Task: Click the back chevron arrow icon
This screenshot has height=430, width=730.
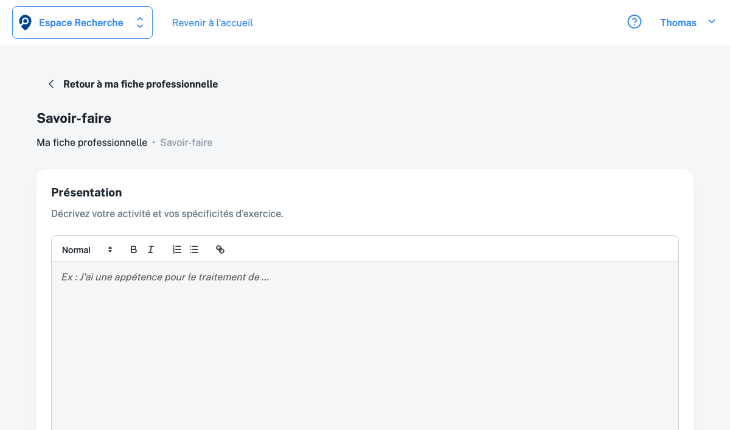Action: (51, 84)
